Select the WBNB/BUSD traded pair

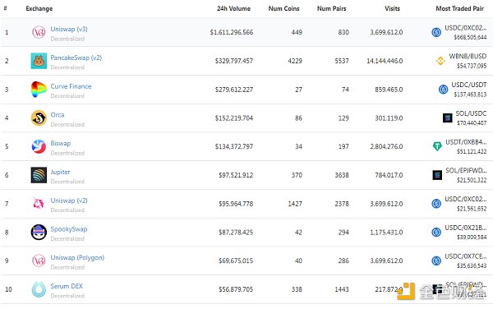(468, 56)
